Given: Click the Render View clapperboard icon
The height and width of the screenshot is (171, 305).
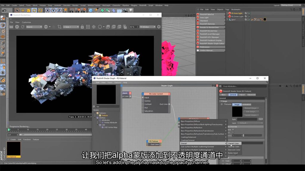Looking at the screenshot, I should click(x=71, y=10).
